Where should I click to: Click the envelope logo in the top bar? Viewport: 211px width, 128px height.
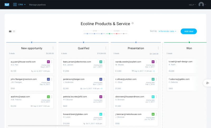click(7, 4)
